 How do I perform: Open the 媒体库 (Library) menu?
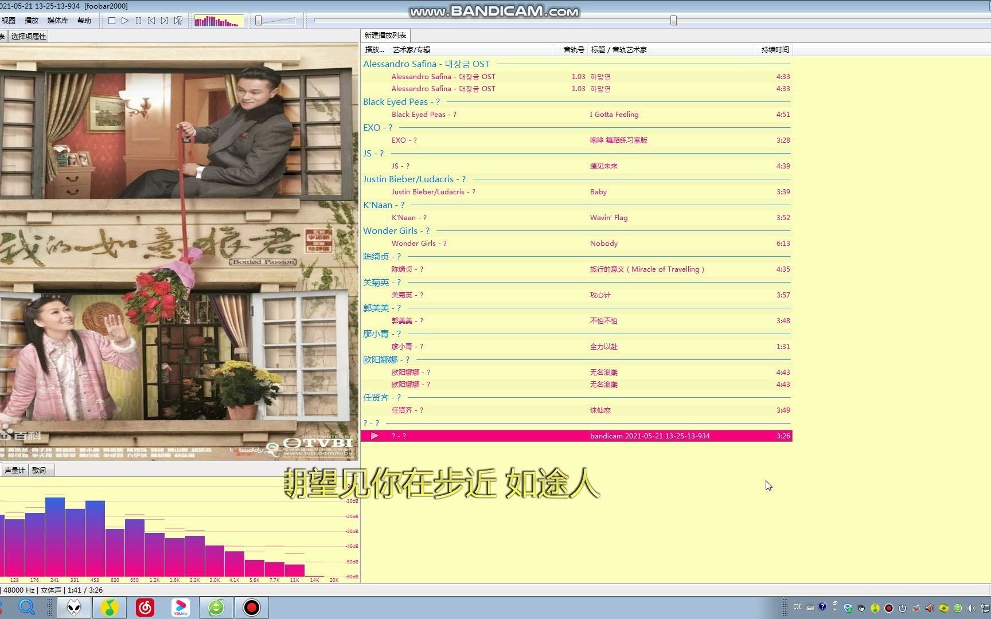(x=57, y=21)
